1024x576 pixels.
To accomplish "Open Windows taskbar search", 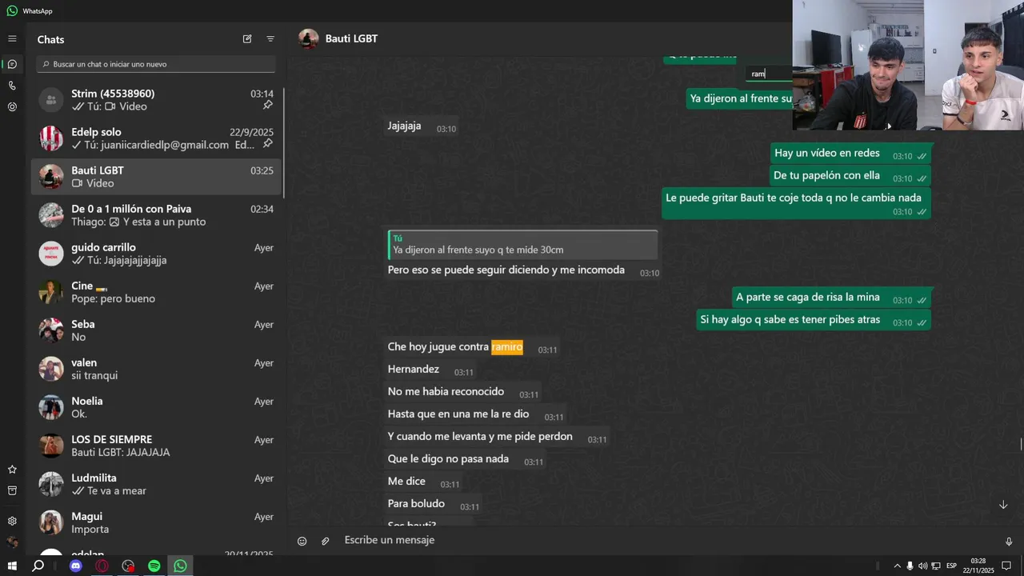I will click(x=38, y=566).
